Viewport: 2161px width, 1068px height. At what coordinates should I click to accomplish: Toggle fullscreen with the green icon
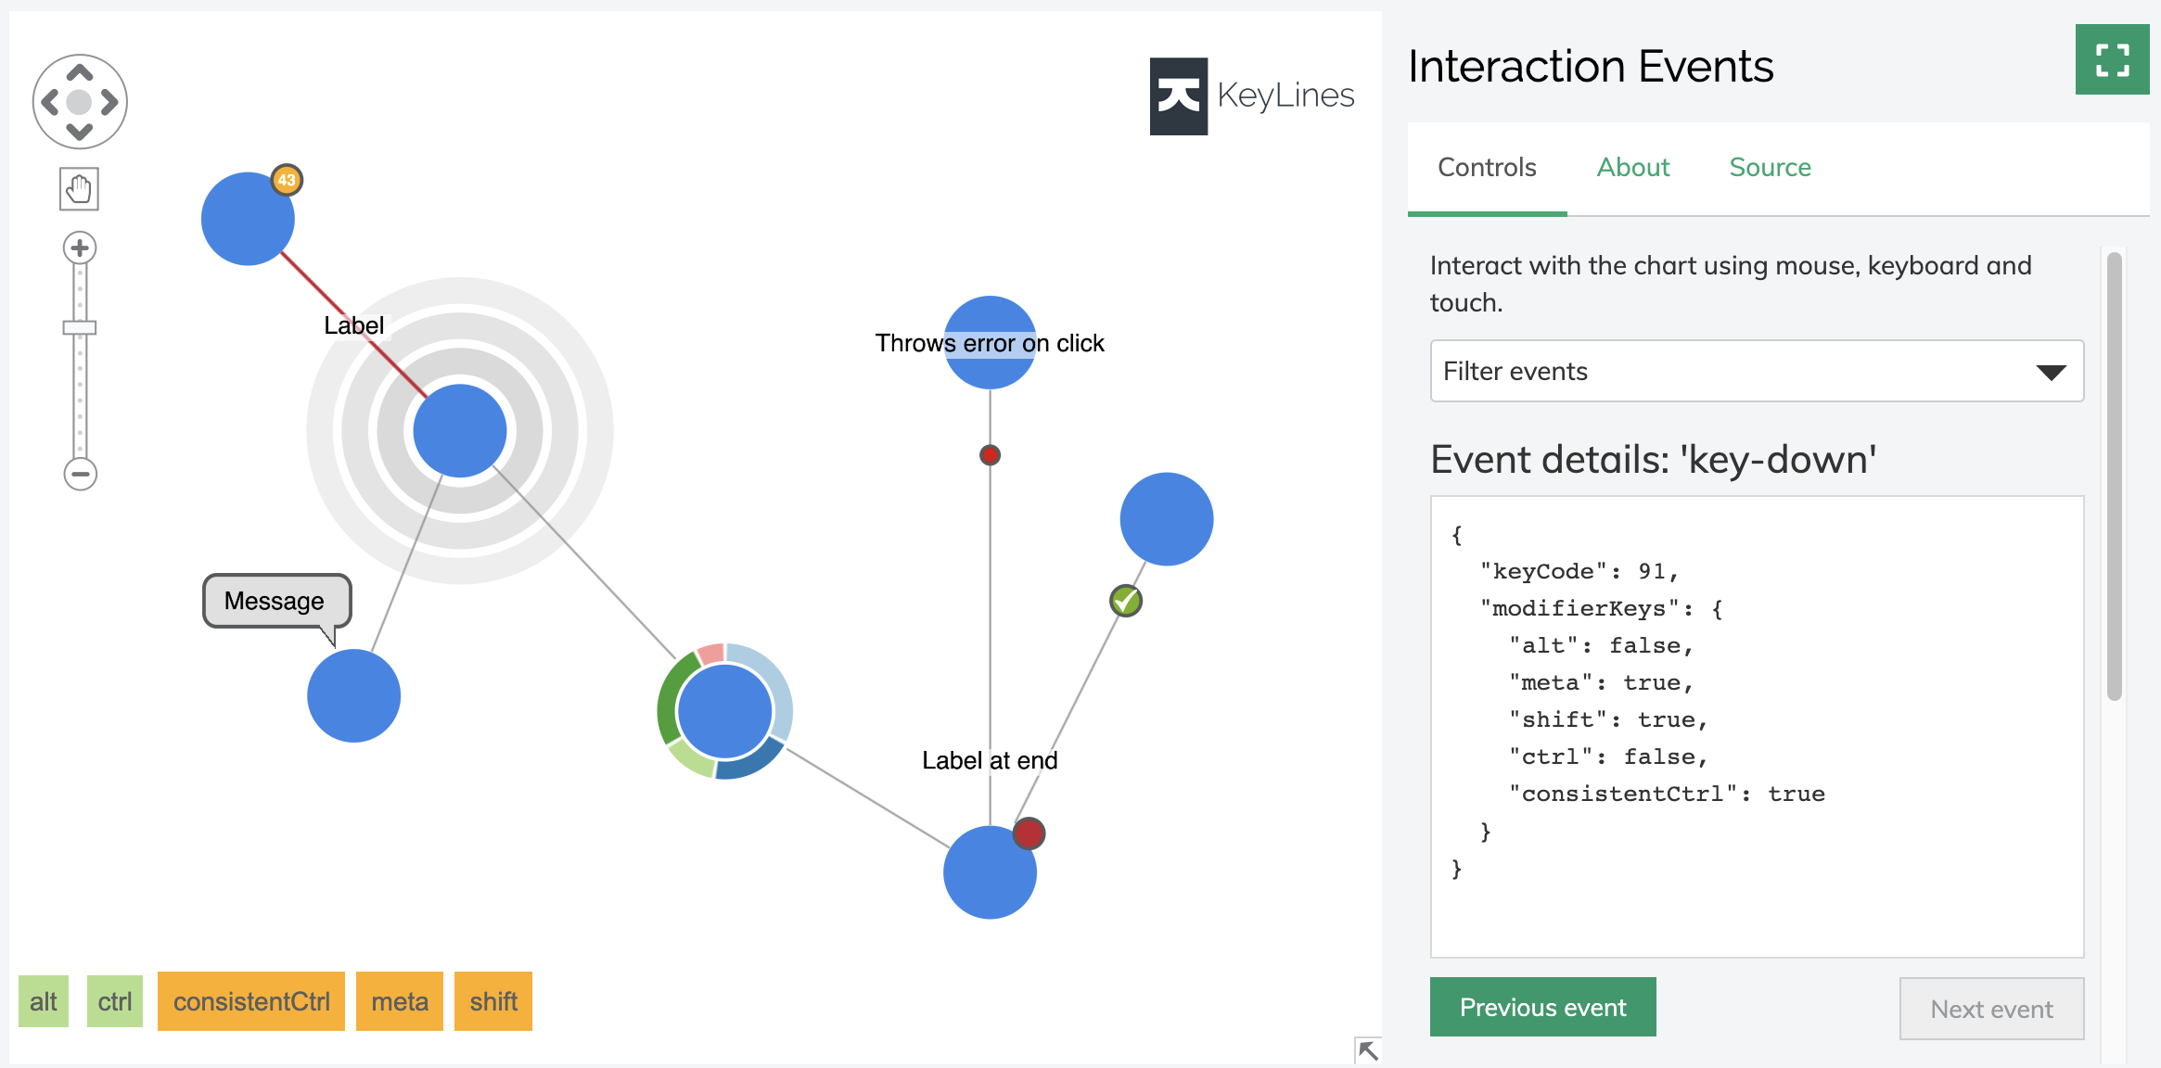(2112, 60)
